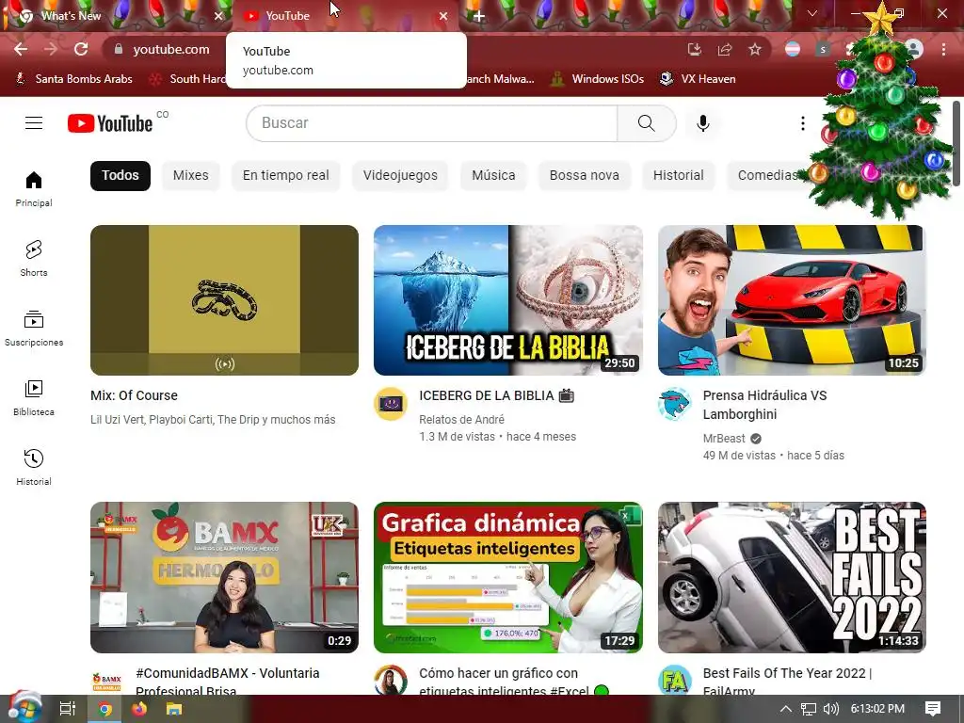Click the YouTube logo

(x=110, y=123)
